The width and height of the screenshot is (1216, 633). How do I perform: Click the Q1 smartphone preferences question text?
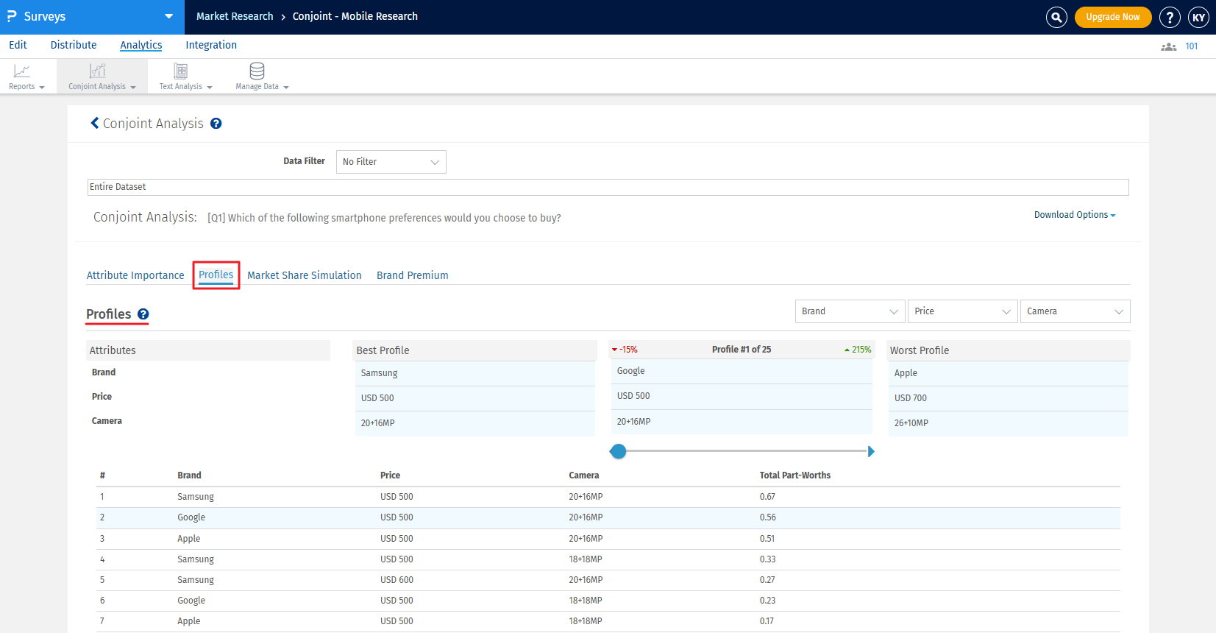pyautogui.click(x=384, y=218)
